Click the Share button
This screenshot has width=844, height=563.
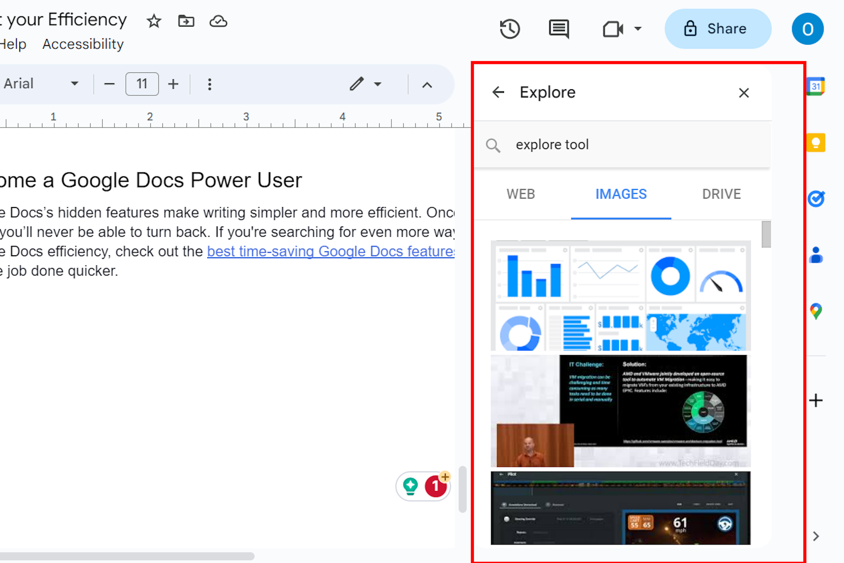pyautogui.click(x=717, y=29)
